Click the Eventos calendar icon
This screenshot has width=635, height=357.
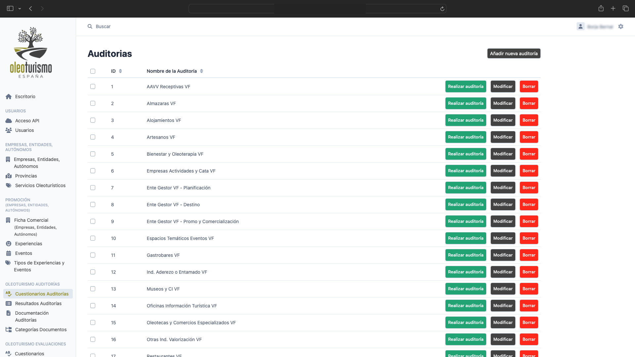pos(9,253)
